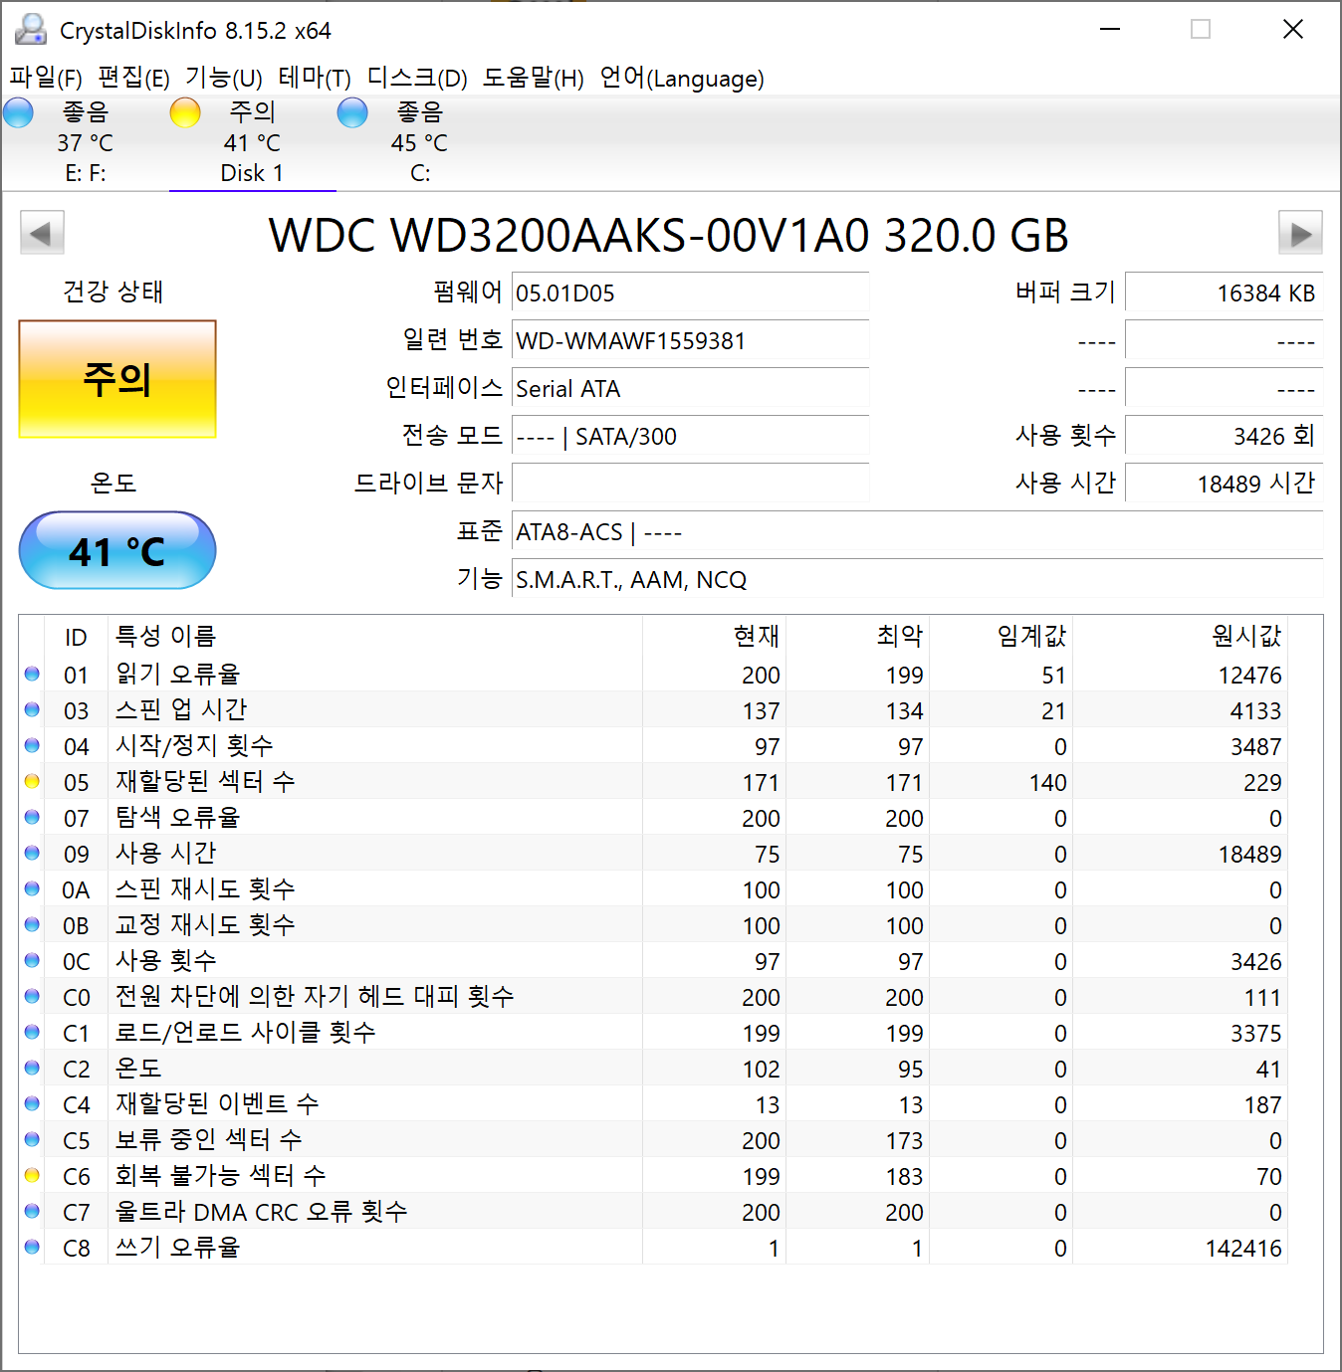This screenshot has height=1372, width=1342.
Task: Open the 기능(U) menu
Action: pyautogui.click(x=224, y=78)
